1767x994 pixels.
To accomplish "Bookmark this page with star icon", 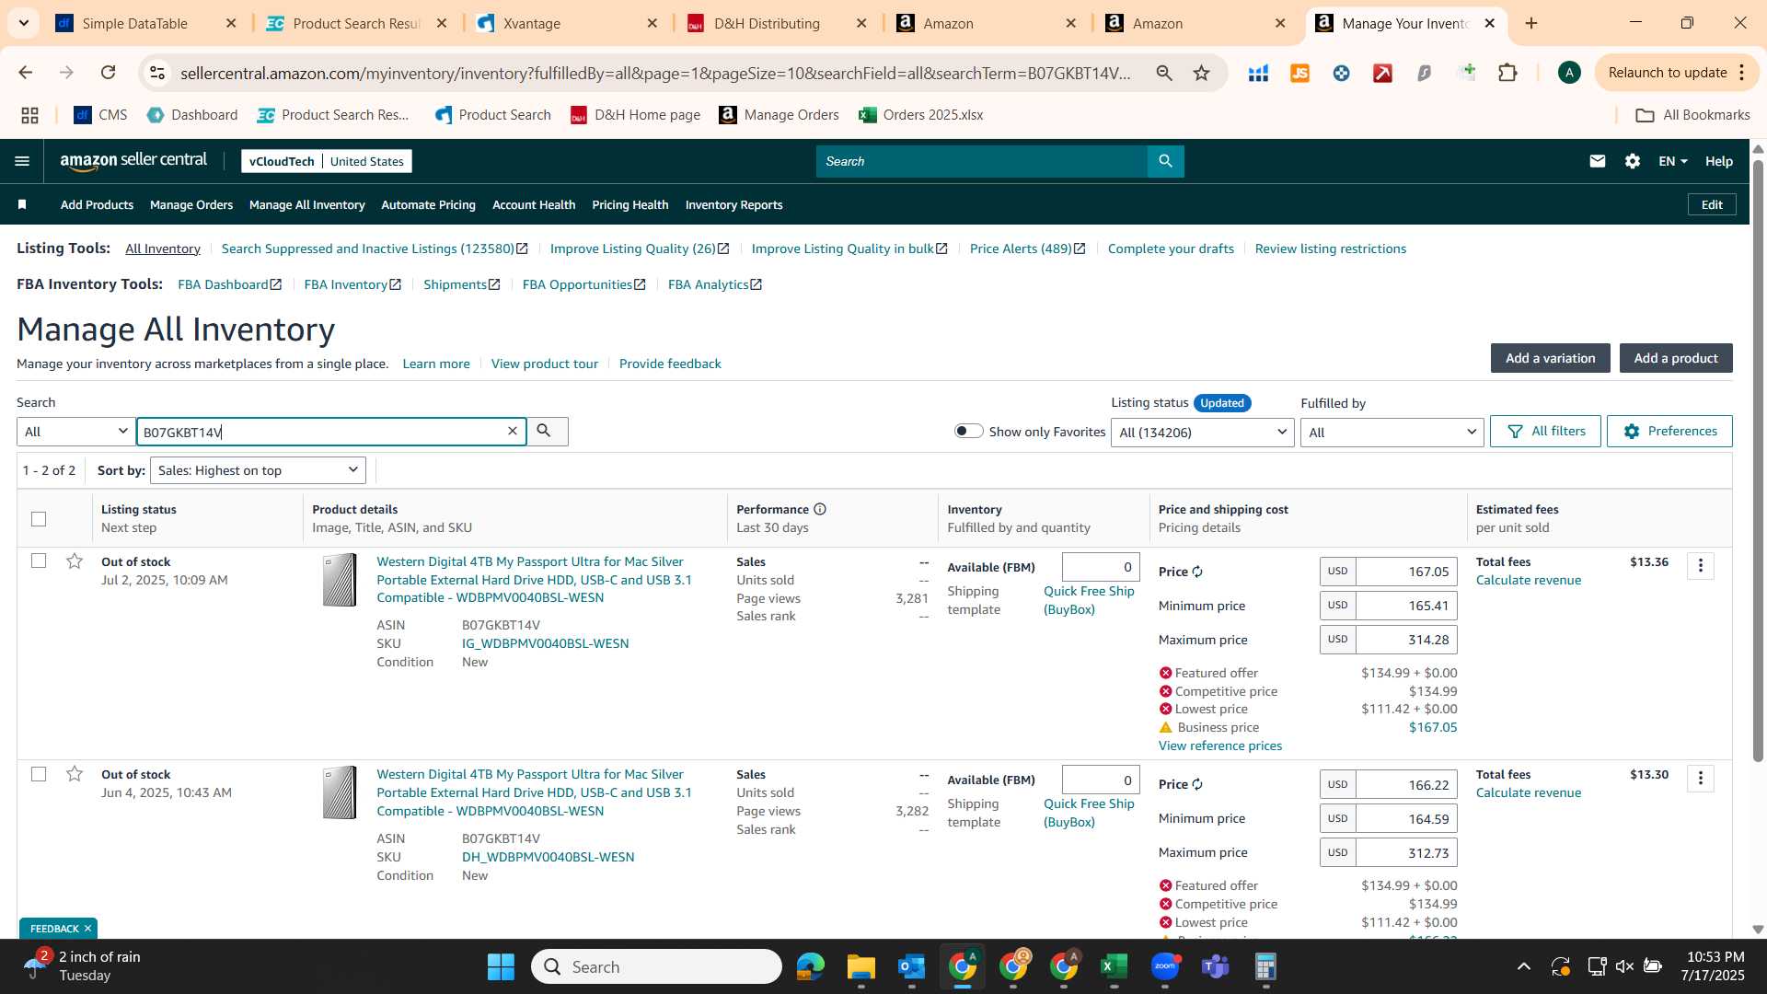I will (x=1201, y=73).
